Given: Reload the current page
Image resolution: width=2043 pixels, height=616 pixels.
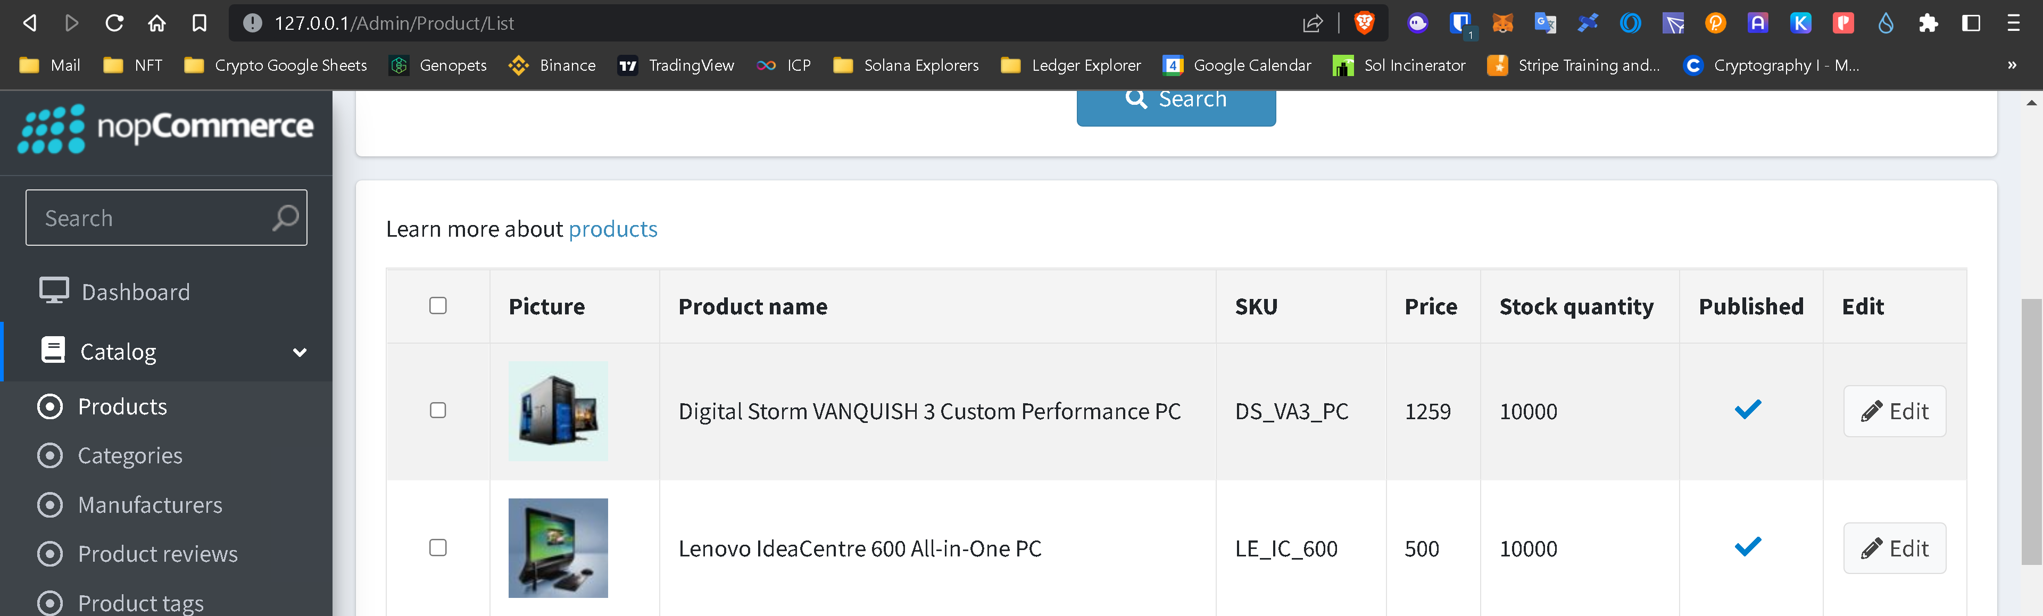Looking at the screenshot, I should 114,23.
